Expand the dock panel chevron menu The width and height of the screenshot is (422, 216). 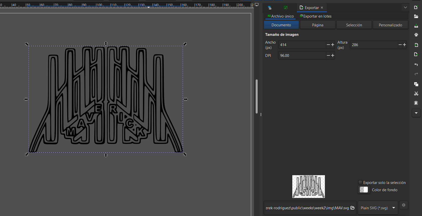(405, 8)
